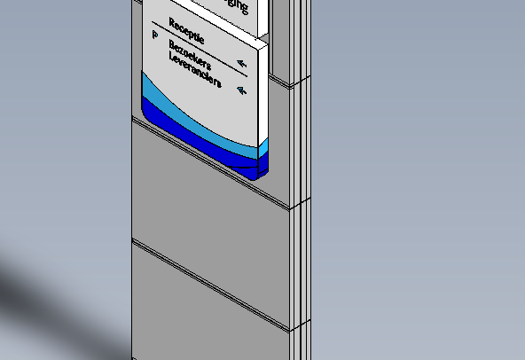Click the divider line below Receptie

tap(200, 50)
